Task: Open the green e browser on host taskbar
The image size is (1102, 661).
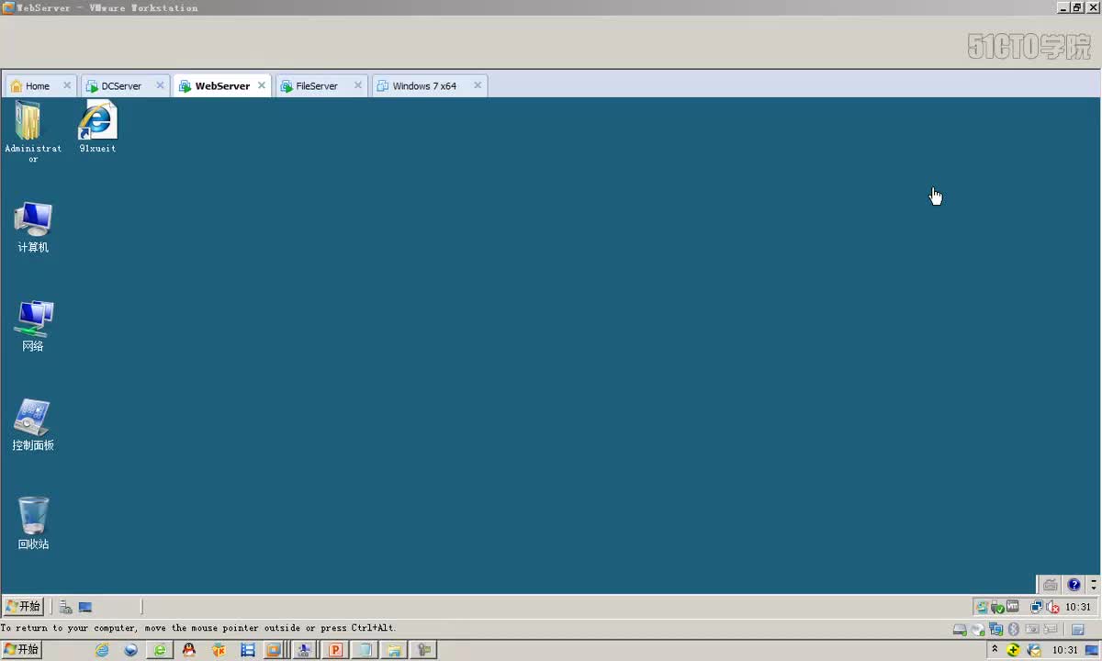Action: click(x=160, y=649)
